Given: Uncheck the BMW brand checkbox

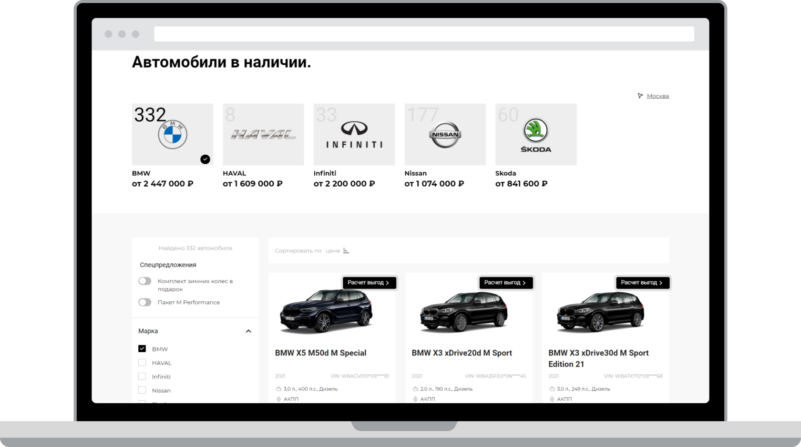Looking at the screenshot, I should pyautogui.click(x=142, y=348).
